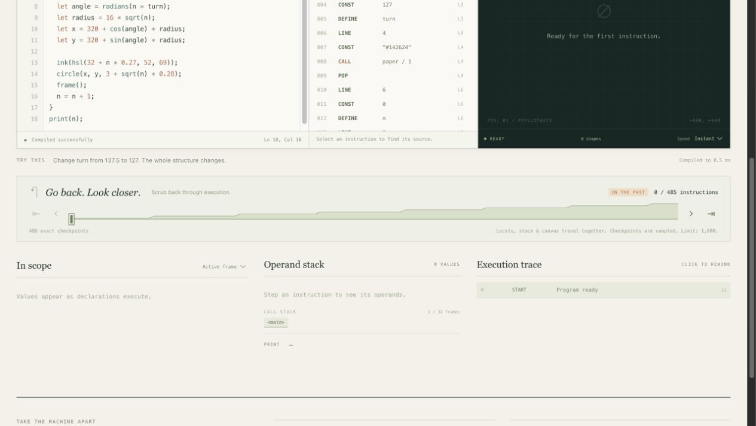756x426 pixels.
Task: Jump to the first checkpoint on the timeline
Action: coord(36,214)
